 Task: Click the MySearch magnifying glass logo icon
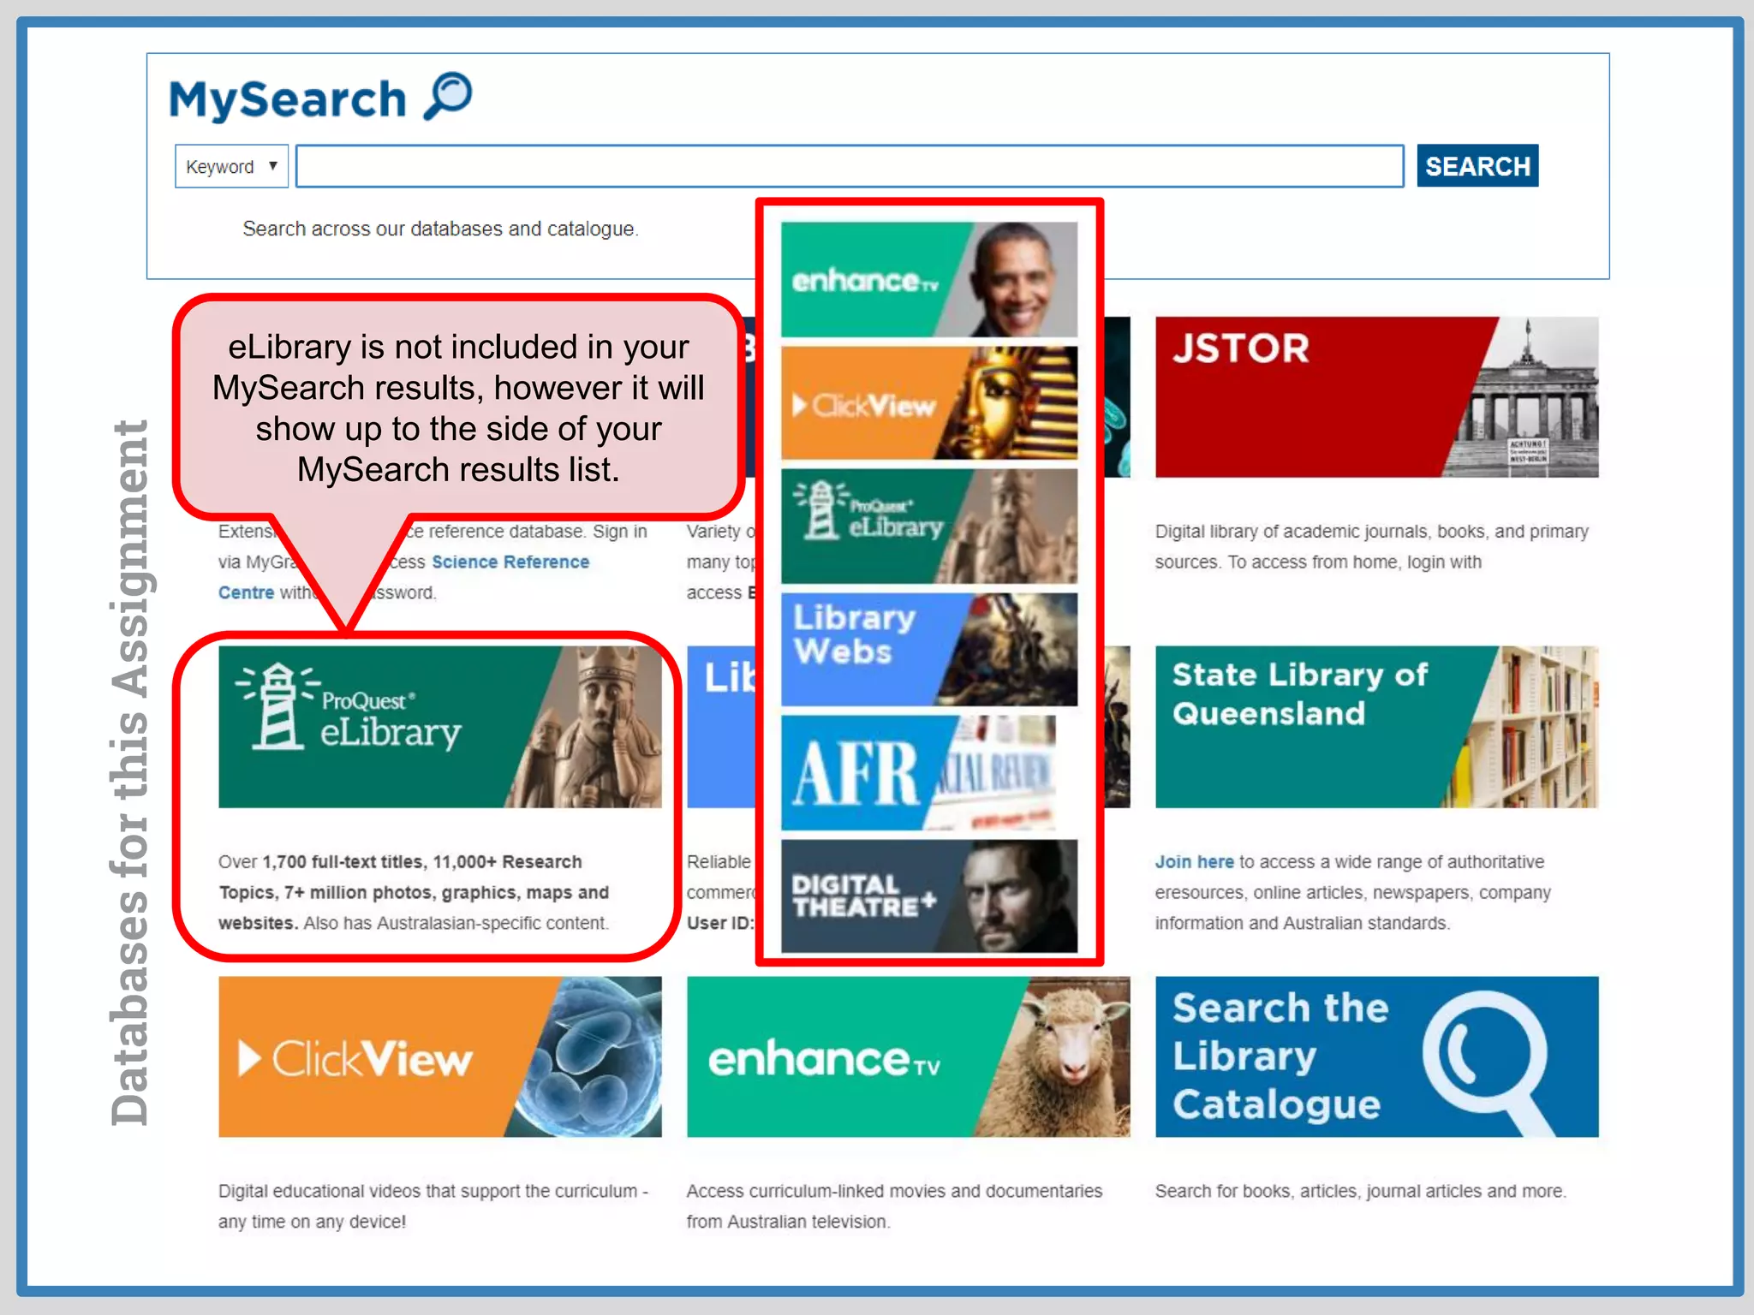(x=448, y=96)
